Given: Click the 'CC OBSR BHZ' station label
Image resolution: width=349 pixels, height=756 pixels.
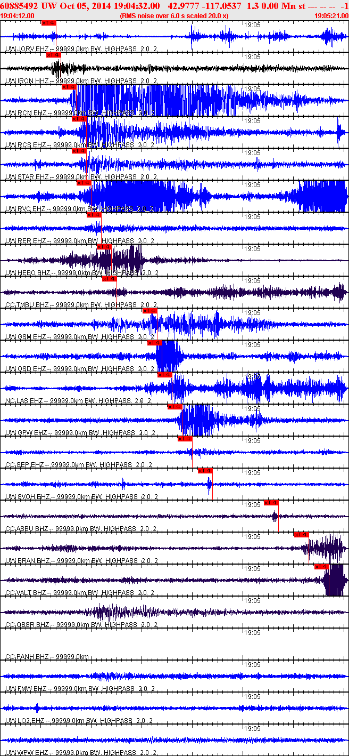Looking at the screenshot, I should pos(27,625).
